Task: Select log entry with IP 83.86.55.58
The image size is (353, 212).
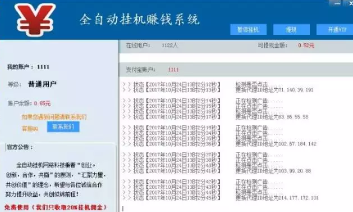Action: coord(216,117)
